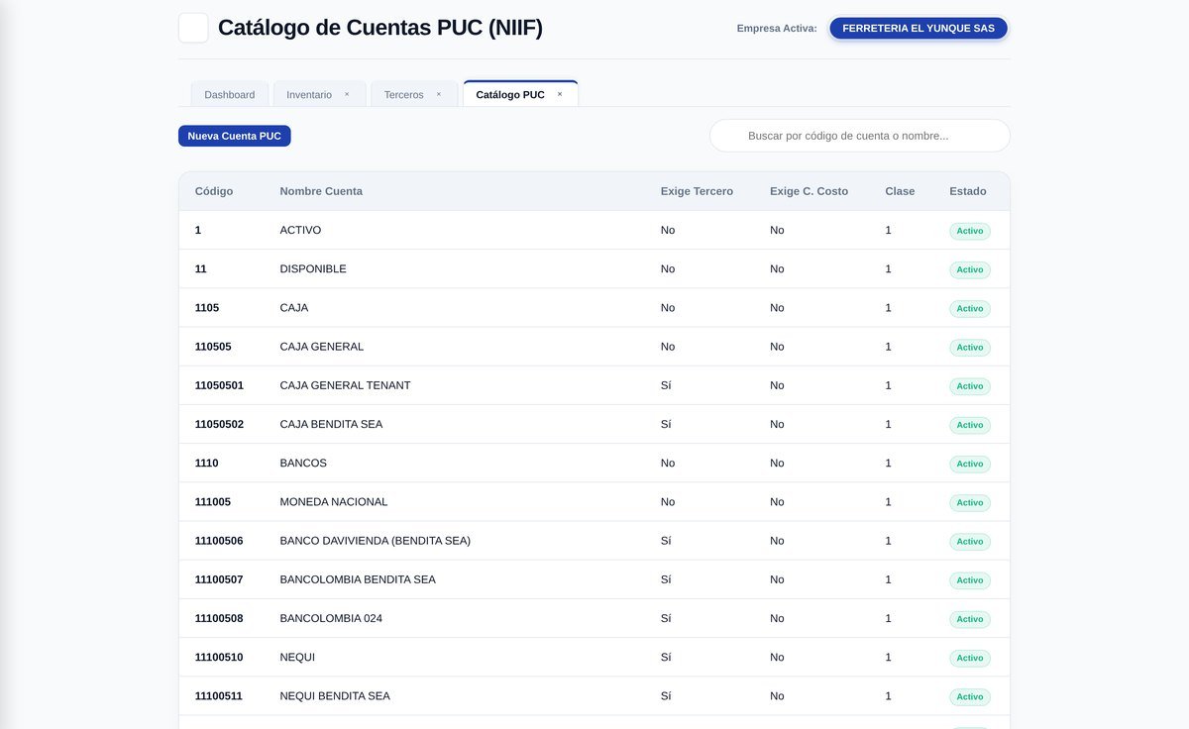Select BANCO DAVIVIENDA (BENDITA SEA) account
This screenshot has width=1189, height=729.
pyautogui.click(x=376, y=541)
